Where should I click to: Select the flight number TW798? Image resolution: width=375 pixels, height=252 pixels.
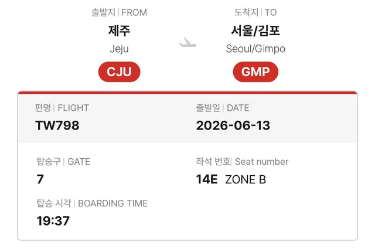tap(57, 125)
